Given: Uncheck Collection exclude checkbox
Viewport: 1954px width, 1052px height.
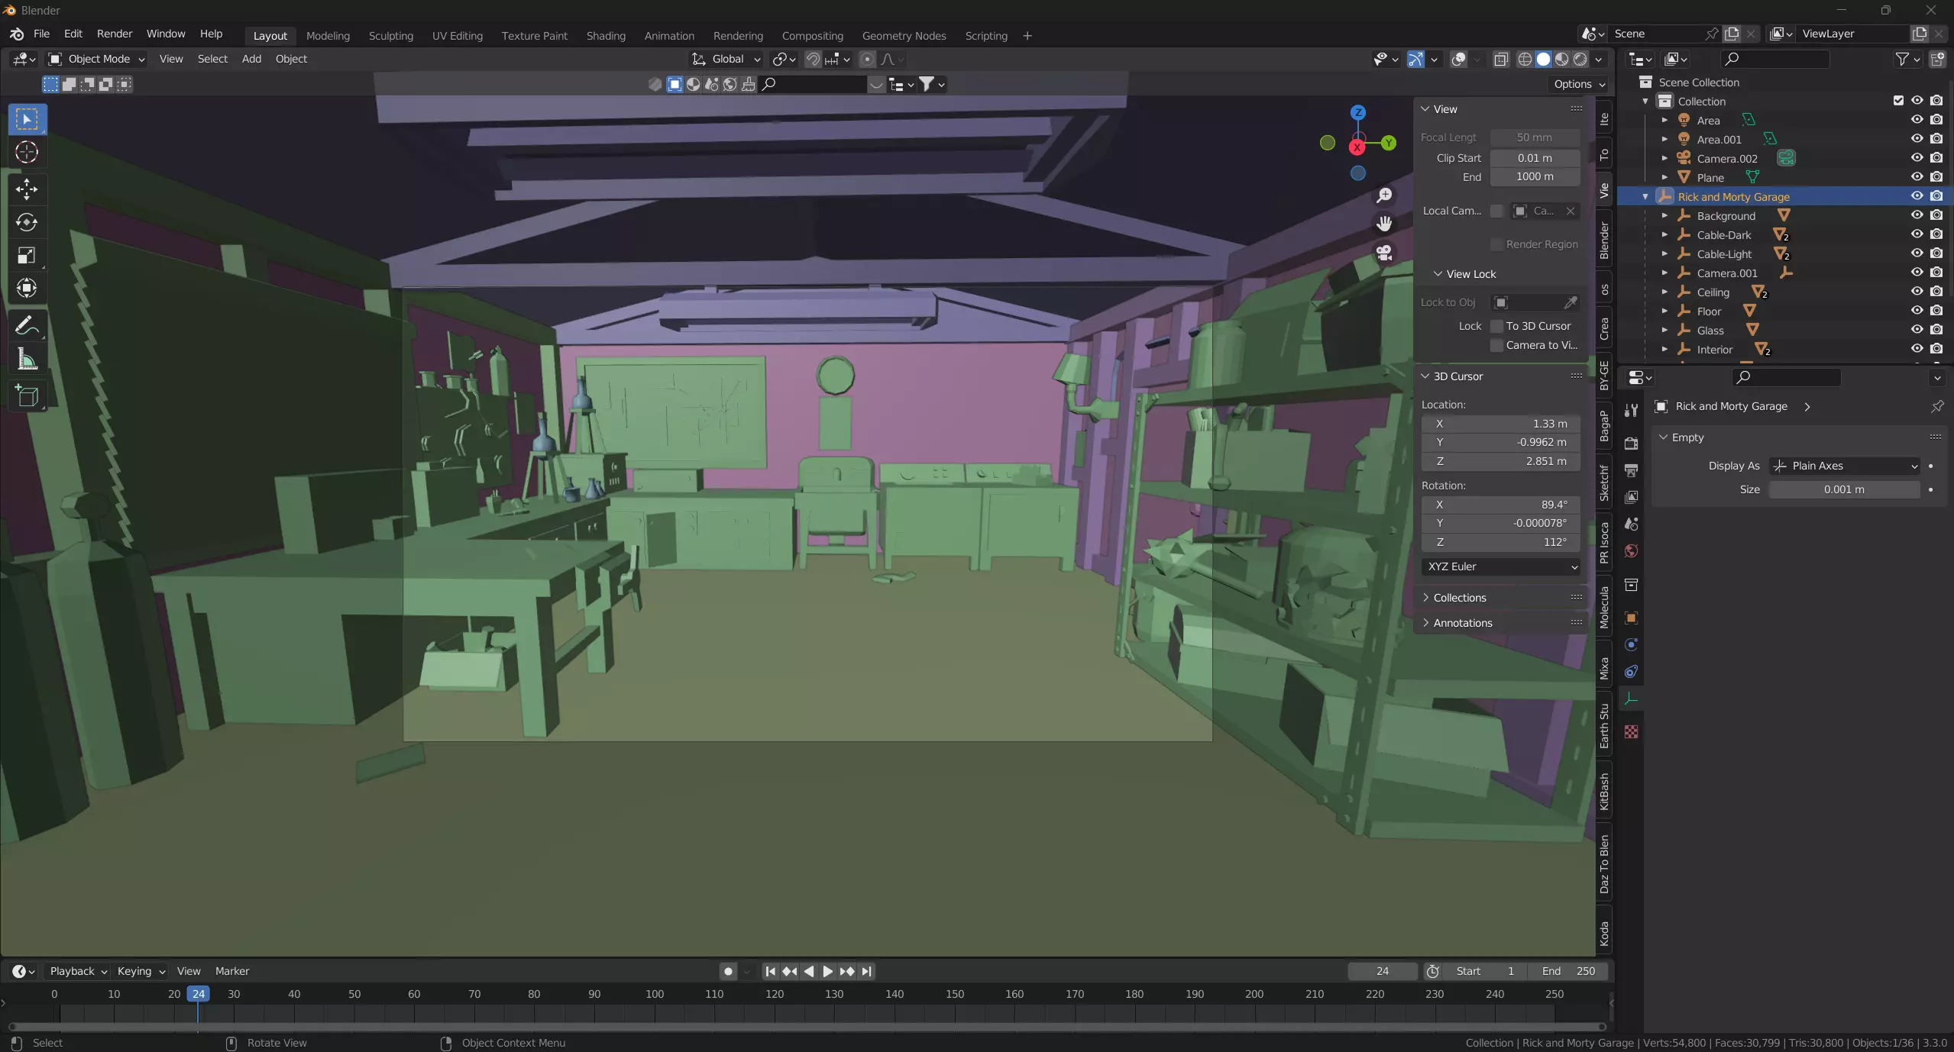Looking at the screenshot, I should tap(1898, 101).
